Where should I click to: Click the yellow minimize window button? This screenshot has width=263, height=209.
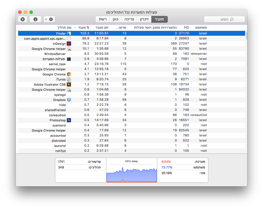pyautogui.click(x=26, y=12)
